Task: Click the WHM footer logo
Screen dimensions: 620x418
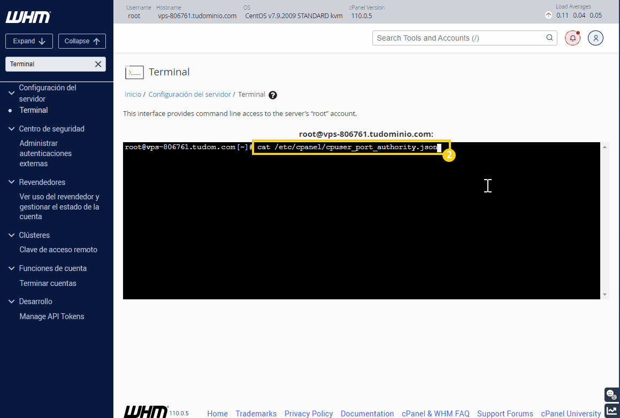Action: point(146,412)
